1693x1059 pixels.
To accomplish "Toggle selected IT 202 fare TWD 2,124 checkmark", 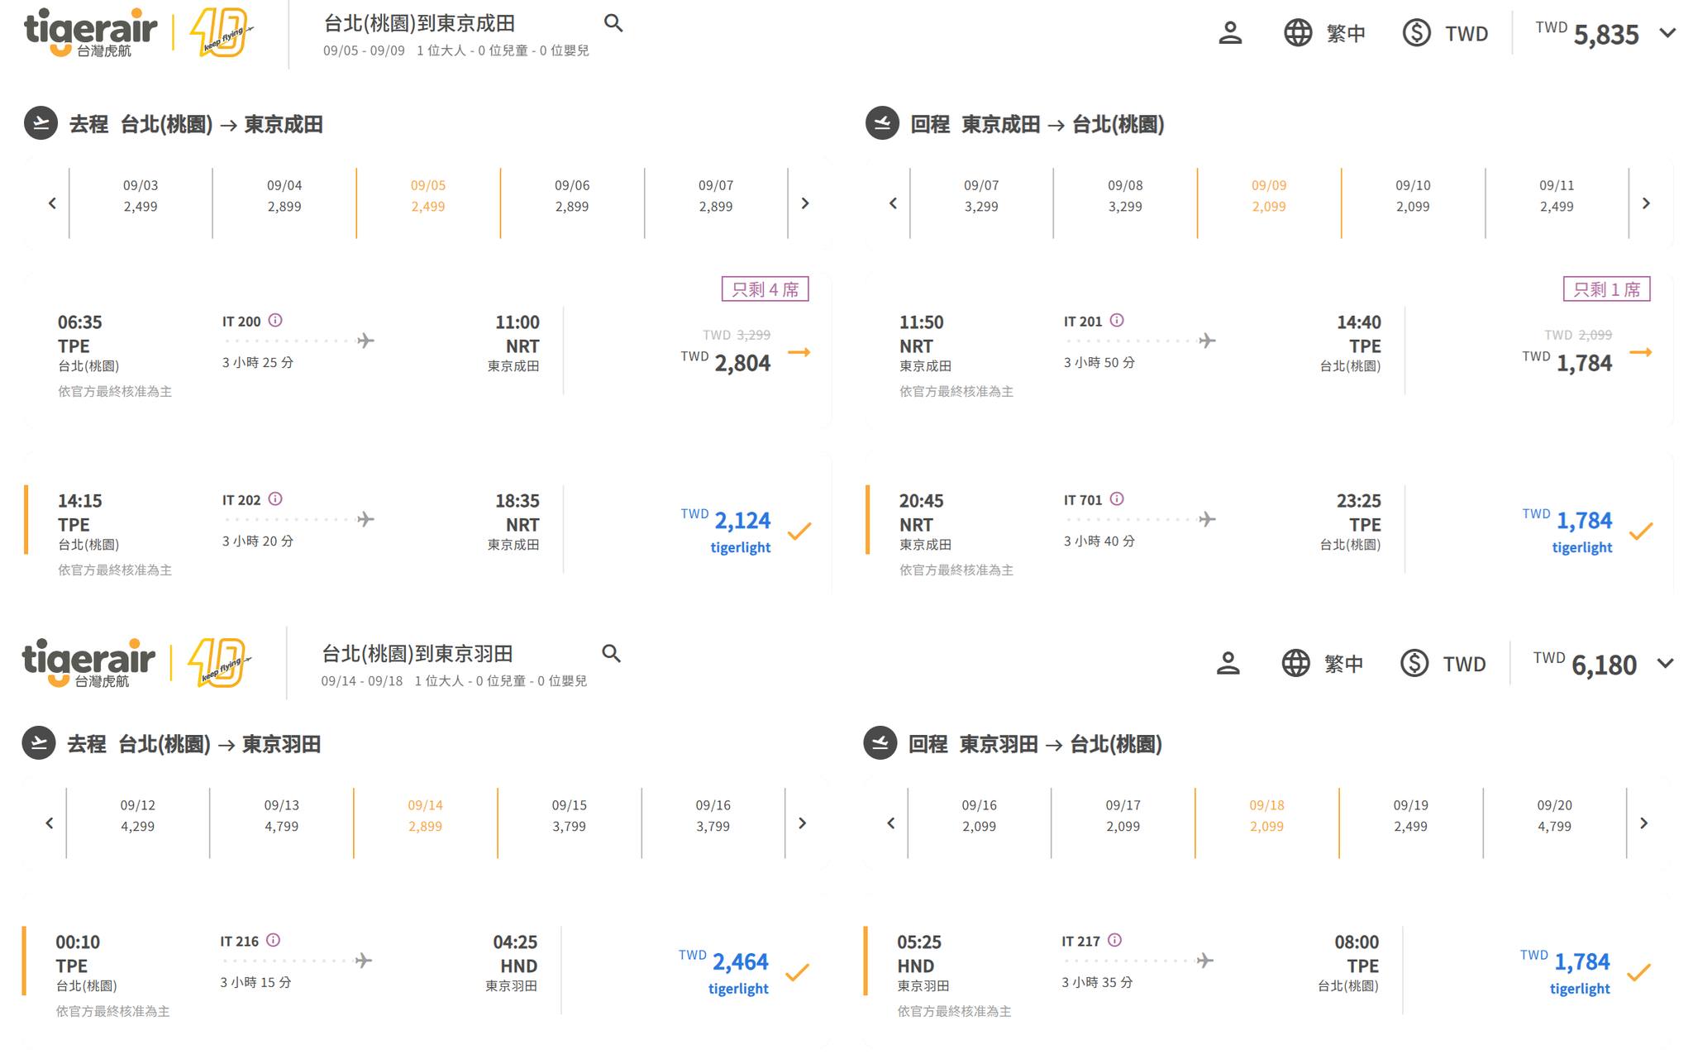I will (799, 531).
